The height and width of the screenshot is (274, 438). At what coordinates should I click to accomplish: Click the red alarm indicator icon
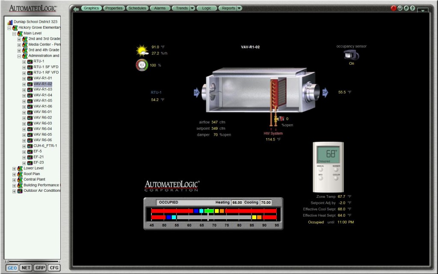click(394, 8)
